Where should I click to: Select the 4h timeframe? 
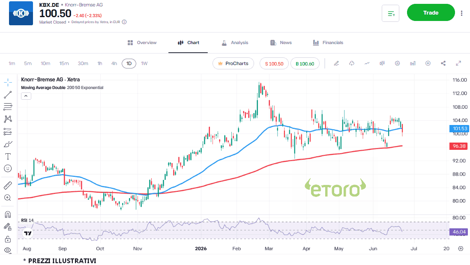pos(114,63)
